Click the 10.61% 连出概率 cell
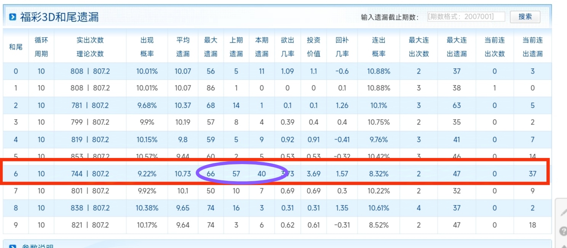The width and height of the screenshot is (567, 248). tap(379, 208)
